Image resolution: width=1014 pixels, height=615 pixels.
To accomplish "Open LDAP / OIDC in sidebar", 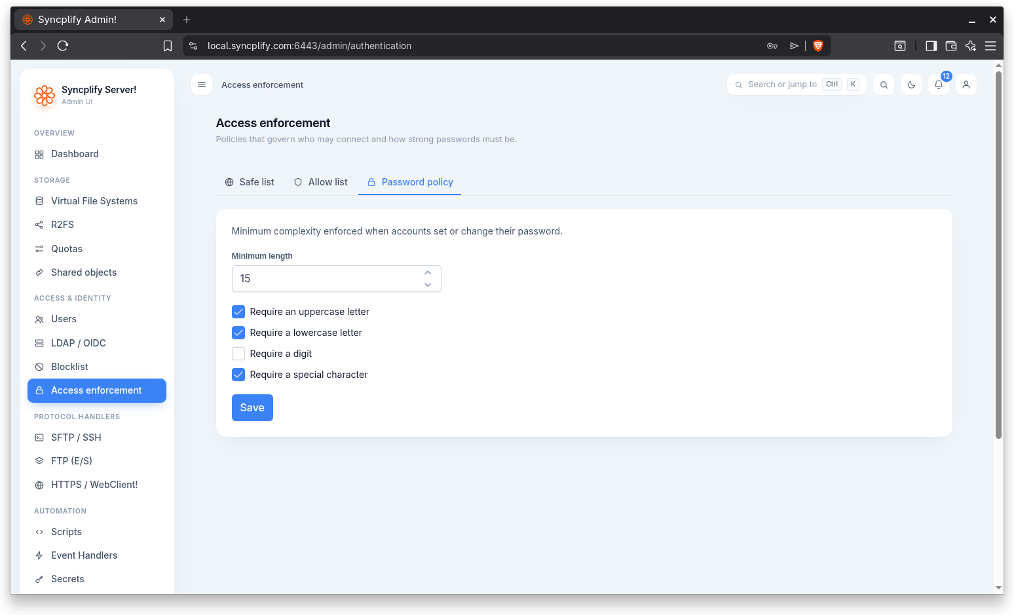I will (97, 343).
